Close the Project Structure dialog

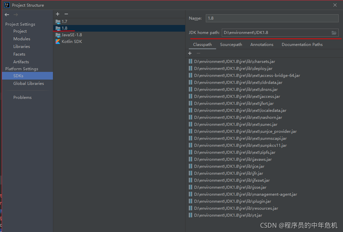[335, 5]
